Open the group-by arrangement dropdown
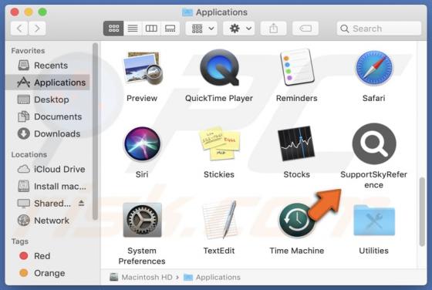432x290 pixels. [x=201, y=29]
